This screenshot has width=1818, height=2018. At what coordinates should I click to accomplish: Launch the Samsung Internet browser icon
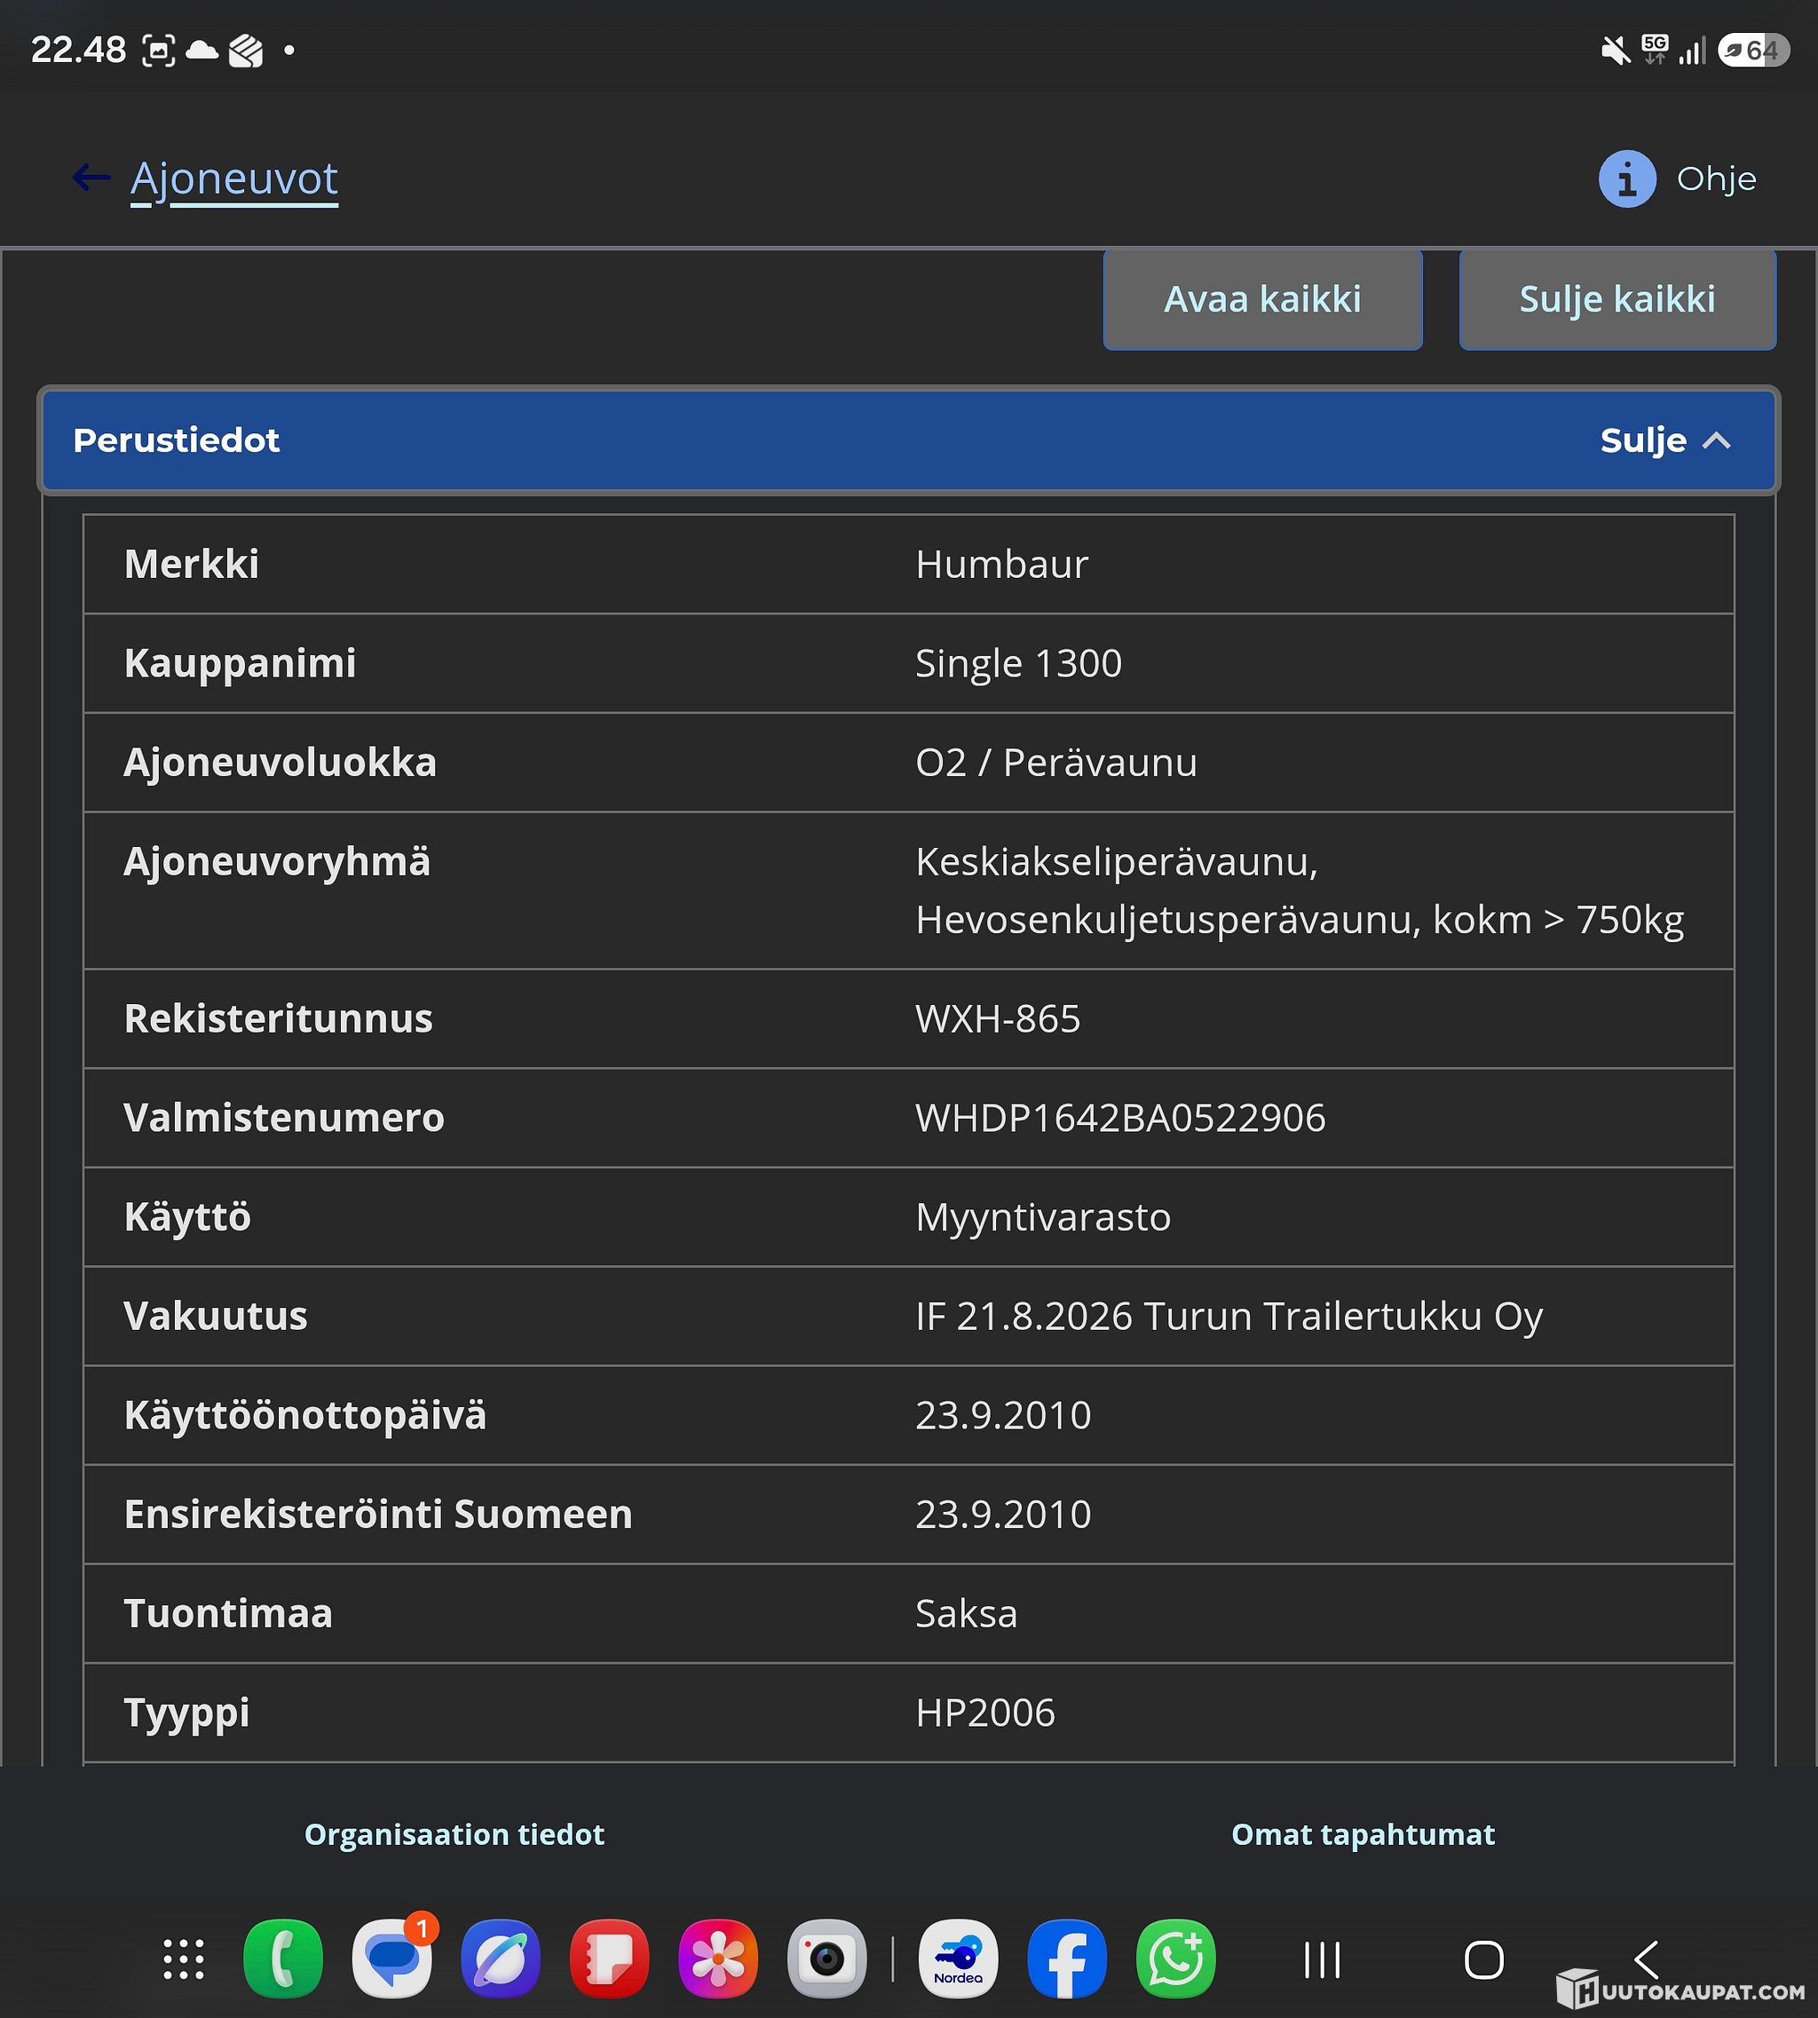click(x=501, y=1958)
